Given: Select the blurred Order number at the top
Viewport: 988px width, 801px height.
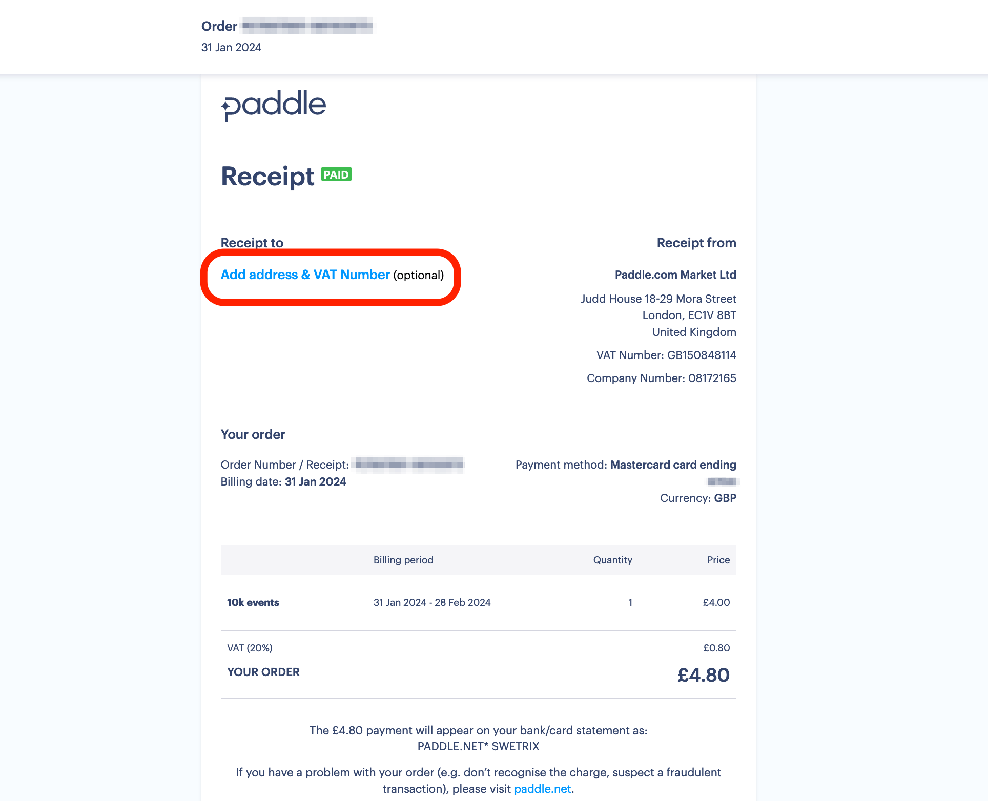Looking at the screenshot, I should [x=306, y=26].
